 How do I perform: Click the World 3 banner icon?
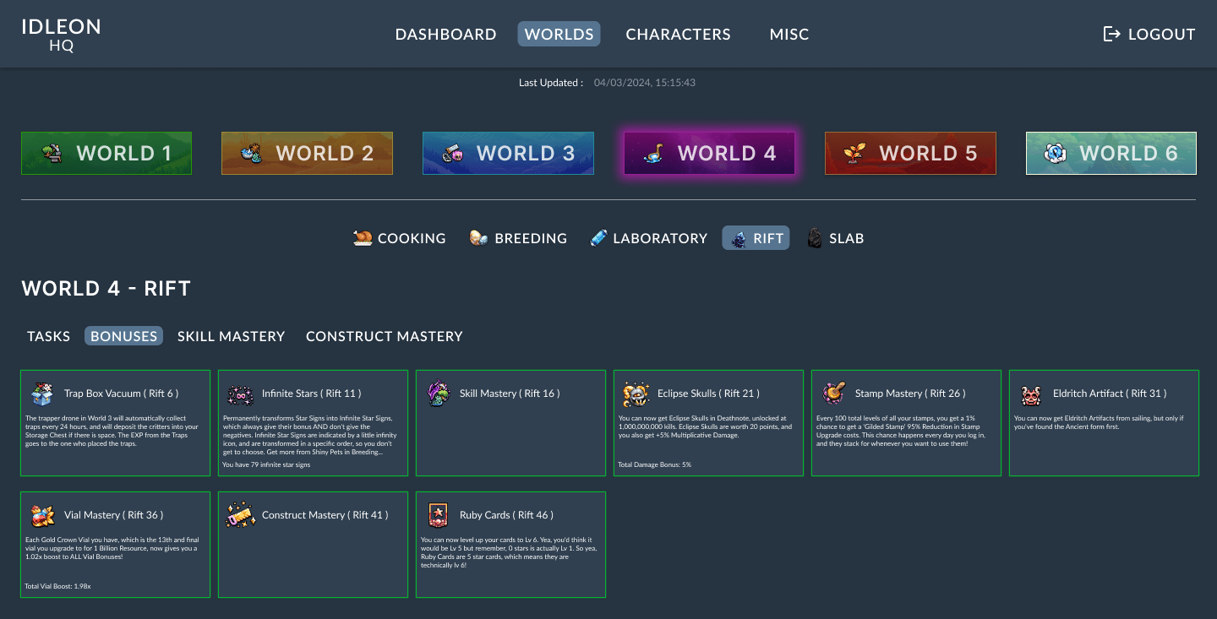(x=455, y=153)
